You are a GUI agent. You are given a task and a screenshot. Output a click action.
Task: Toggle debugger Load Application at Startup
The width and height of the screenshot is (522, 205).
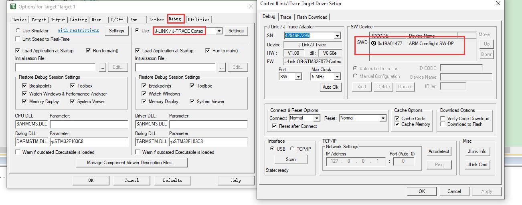click(x=138, y=51)
